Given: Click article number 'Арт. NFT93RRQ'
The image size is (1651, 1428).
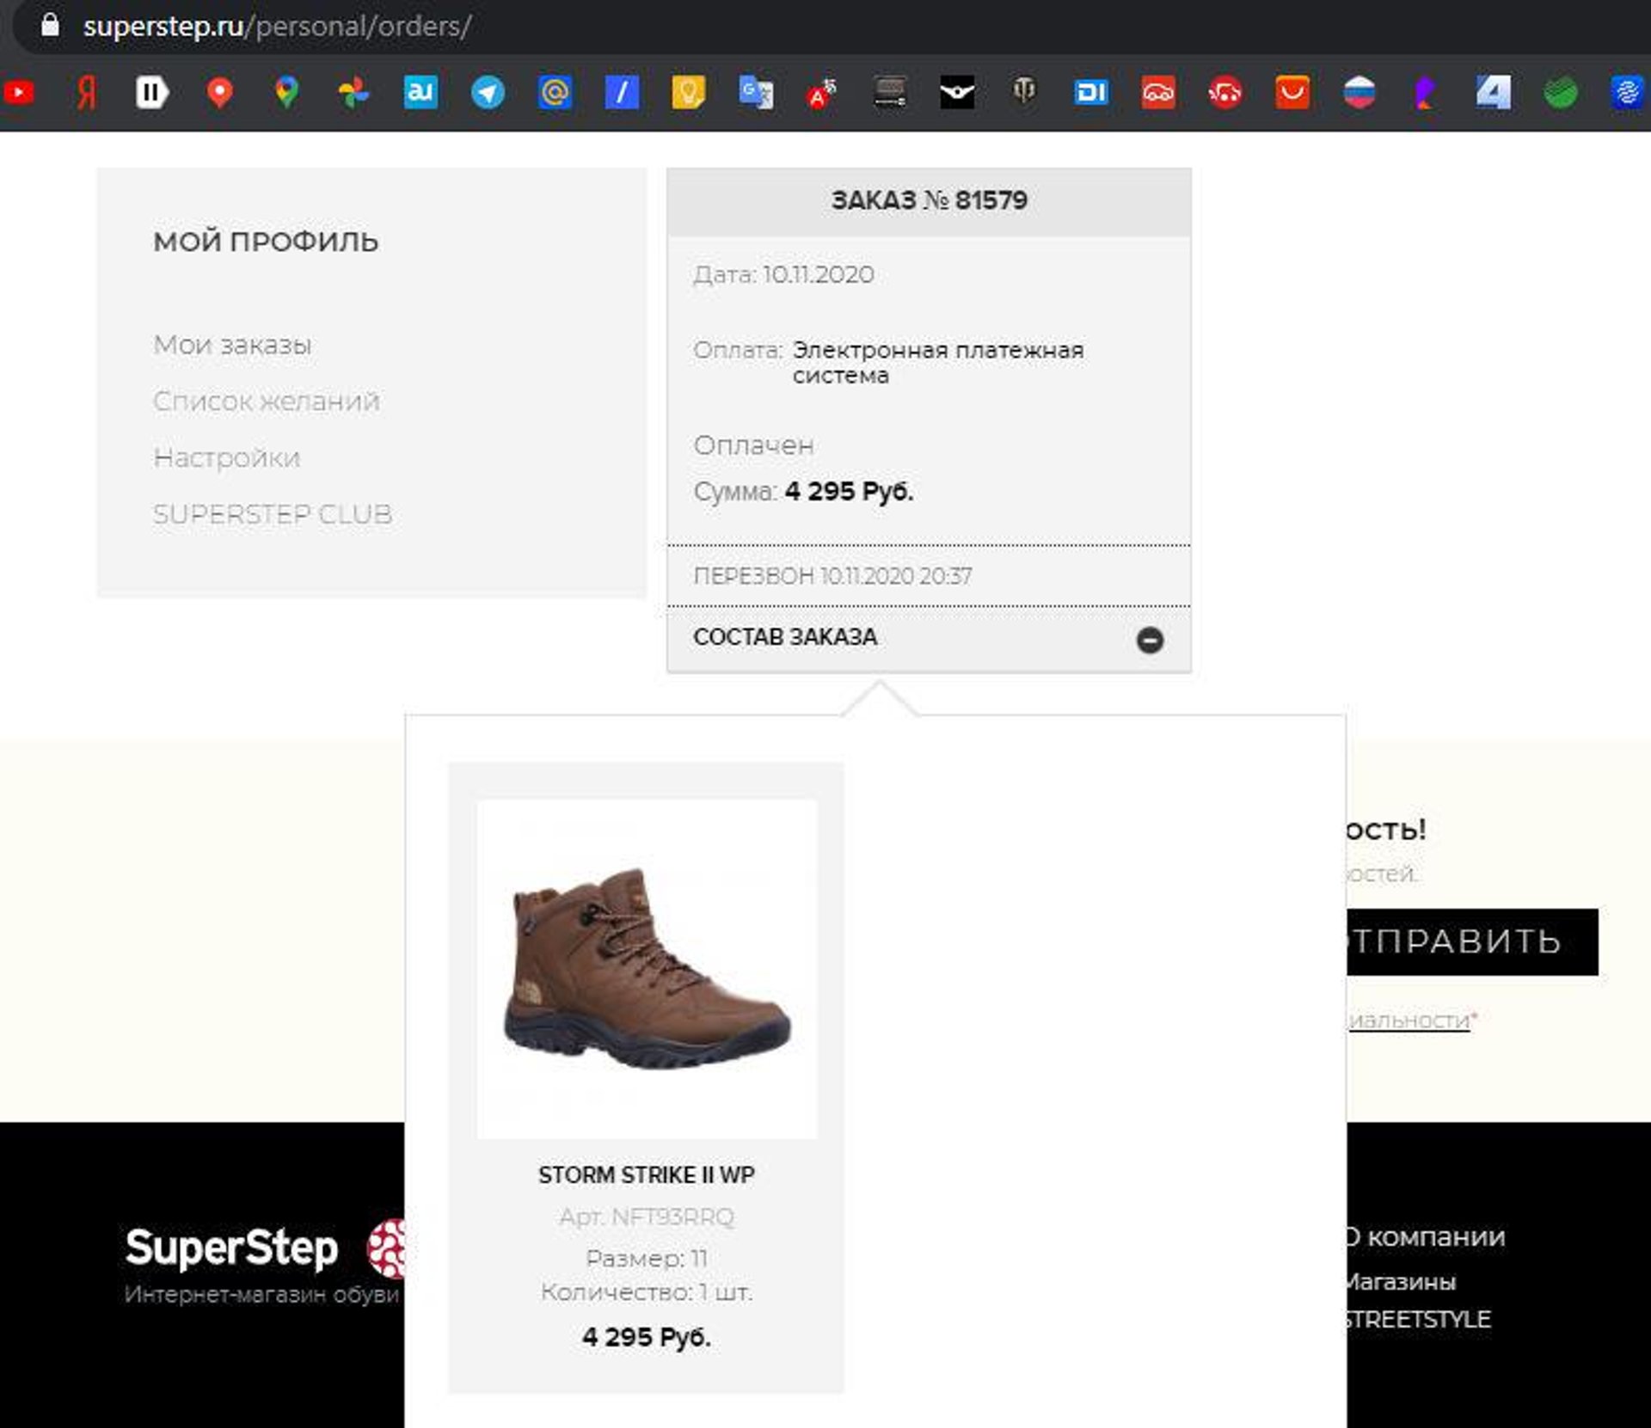Looking at the screenshot, I should pyautogui.click(x=647, y=1217).
